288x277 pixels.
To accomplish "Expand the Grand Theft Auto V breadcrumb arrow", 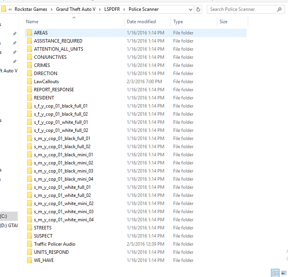I will pos(100,9).
